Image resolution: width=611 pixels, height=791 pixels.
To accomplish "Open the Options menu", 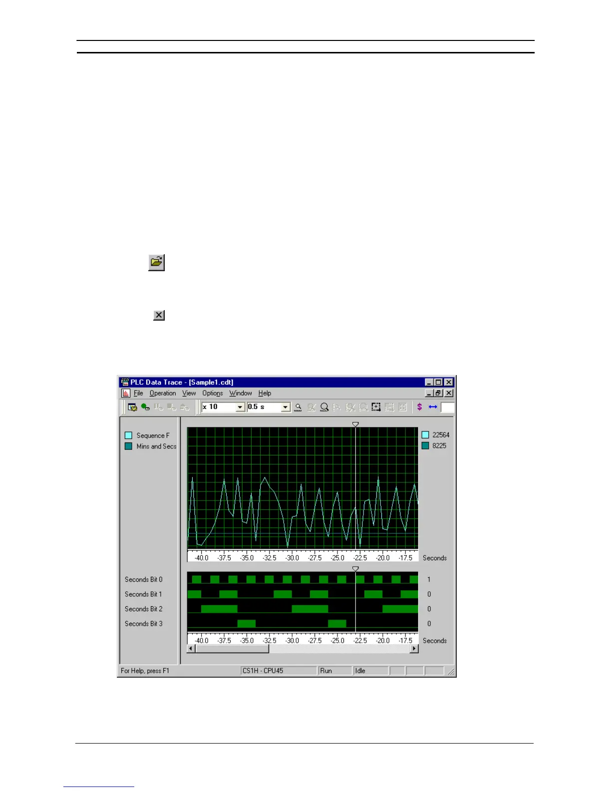I will 213,393.
